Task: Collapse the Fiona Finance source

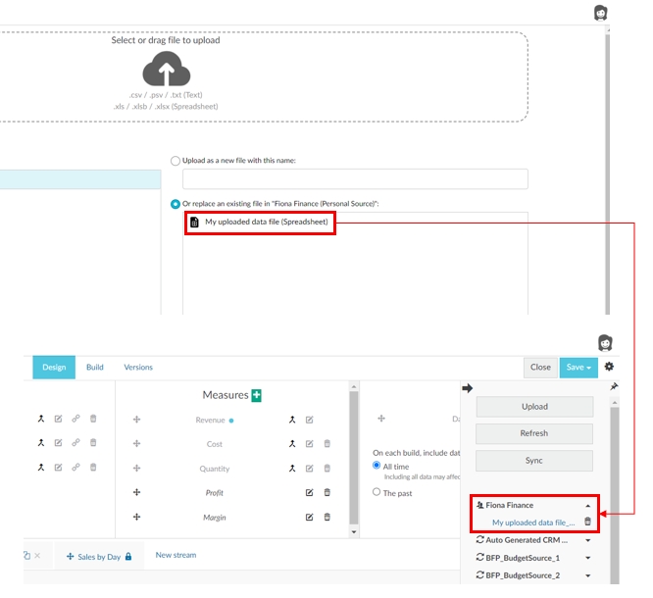Action: point(588,506)
